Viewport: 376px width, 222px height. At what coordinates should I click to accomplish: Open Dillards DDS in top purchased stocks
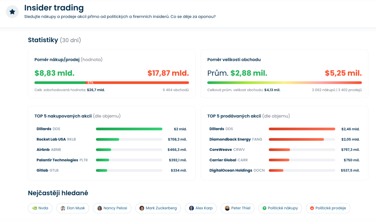[x=48, y=129]
